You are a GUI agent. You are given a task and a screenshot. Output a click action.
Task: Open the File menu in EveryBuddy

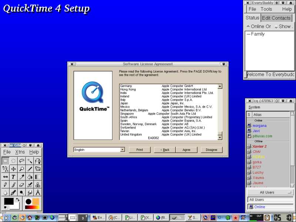click(252, 9)
